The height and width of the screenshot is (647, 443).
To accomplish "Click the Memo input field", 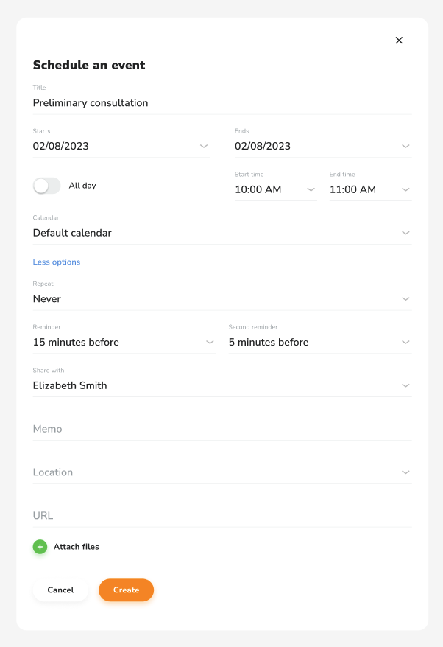I will click(x=222, y=429).
